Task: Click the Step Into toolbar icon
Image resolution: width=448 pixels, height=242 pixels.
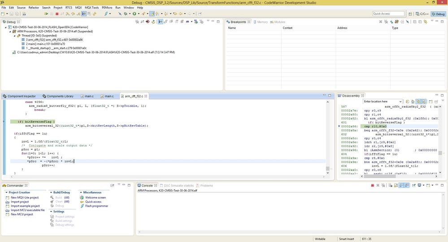Action: pos(67,14)
